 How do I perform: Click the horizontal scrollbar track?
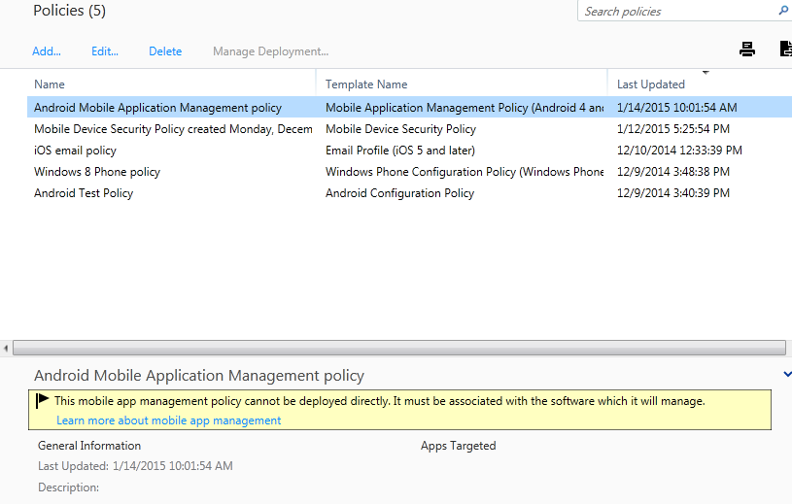399,348
